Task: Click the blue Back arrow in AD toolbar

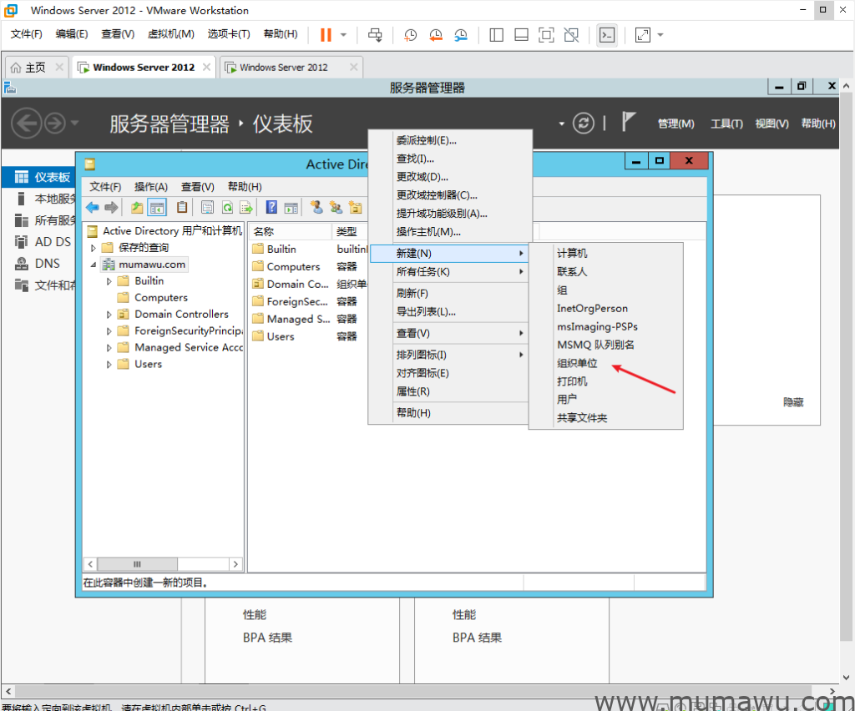Action: coord(93,207)
